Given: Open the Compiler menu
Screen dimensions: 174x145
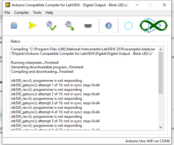Looking at the screenshot, I should [x=21, y=13].
